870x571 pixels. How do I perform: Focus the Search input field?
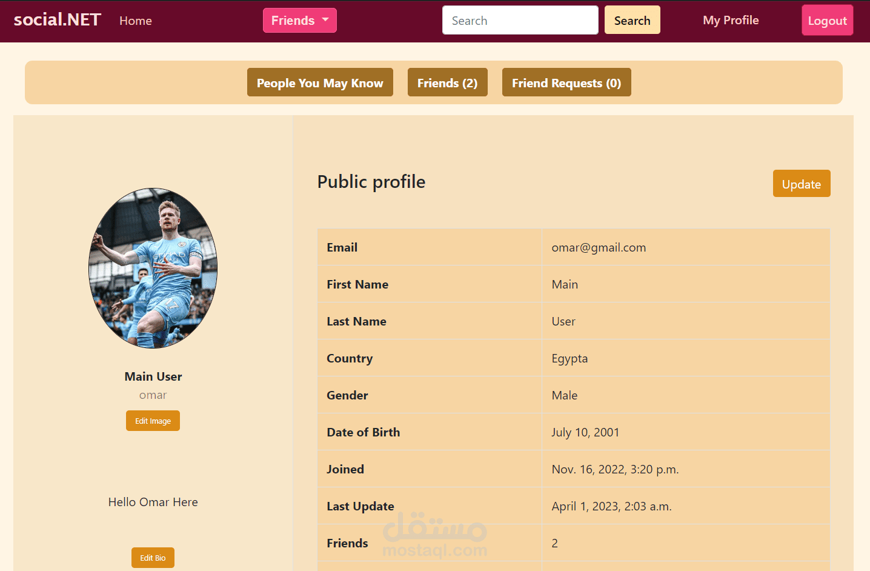click(x=520, y=20)
